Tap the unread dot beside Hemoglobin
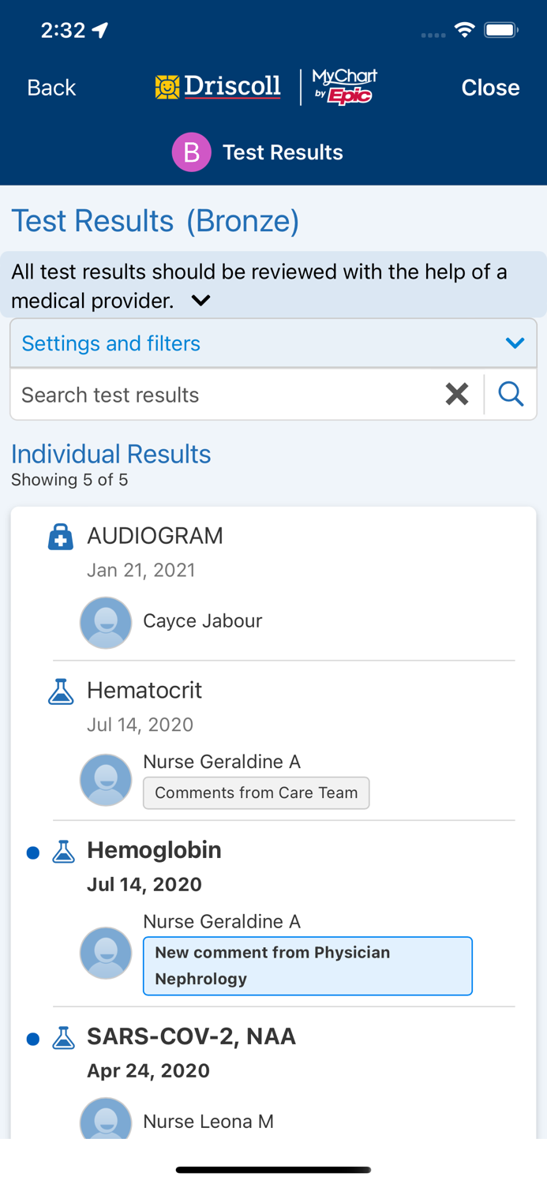 pyautogui.click(x=33, y=852)
